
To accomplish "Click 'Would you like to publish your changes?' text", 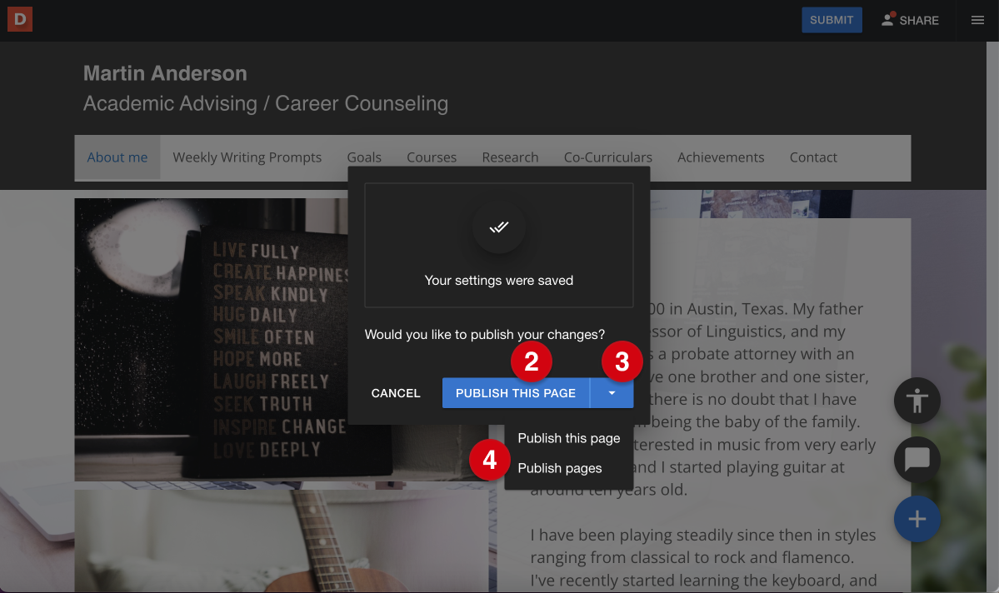I will coord(485,335).
